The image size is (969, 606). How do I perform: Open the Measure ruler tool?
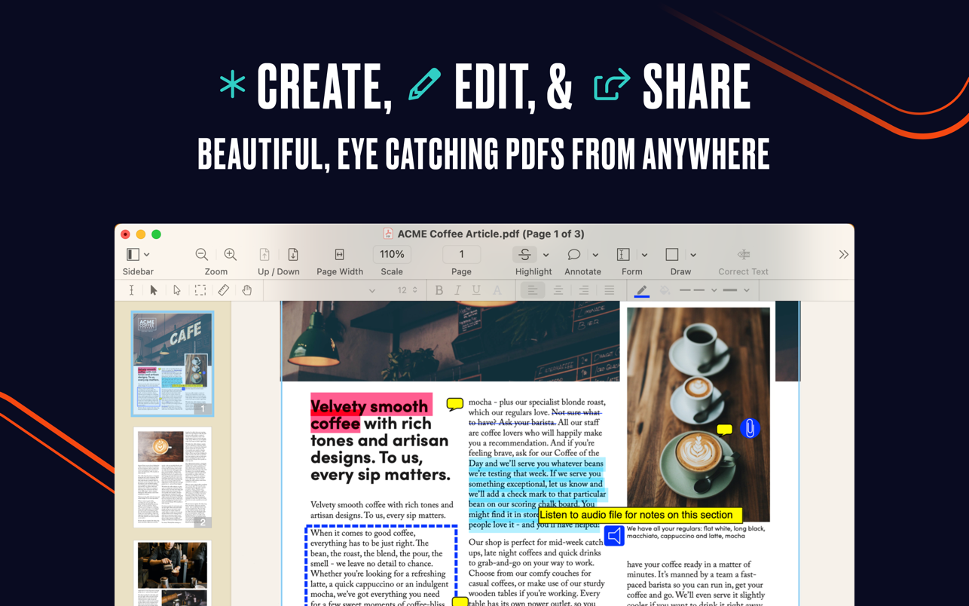(224, 290)
